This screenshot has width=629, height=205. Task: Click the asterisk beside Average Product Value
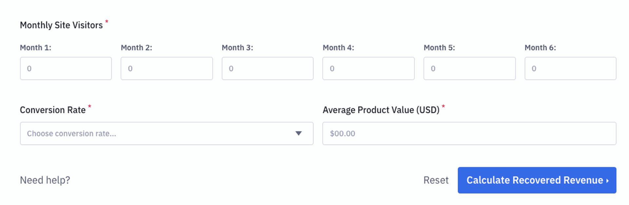(x=443, y=106)
